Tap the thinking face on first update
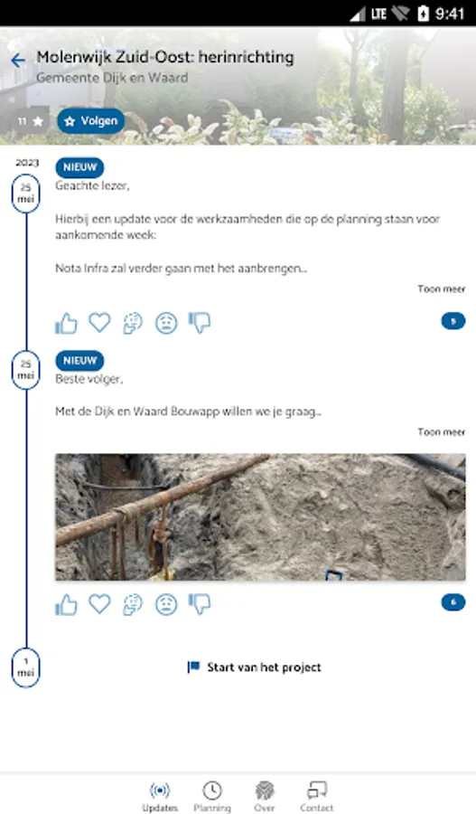Screen dimensions: 476x814 point(133,323)
